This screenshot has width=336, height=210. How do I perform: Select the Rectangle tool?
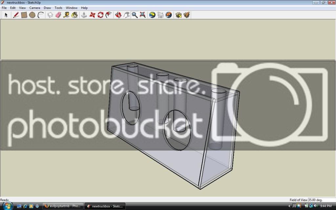click(x=24, y=15)
